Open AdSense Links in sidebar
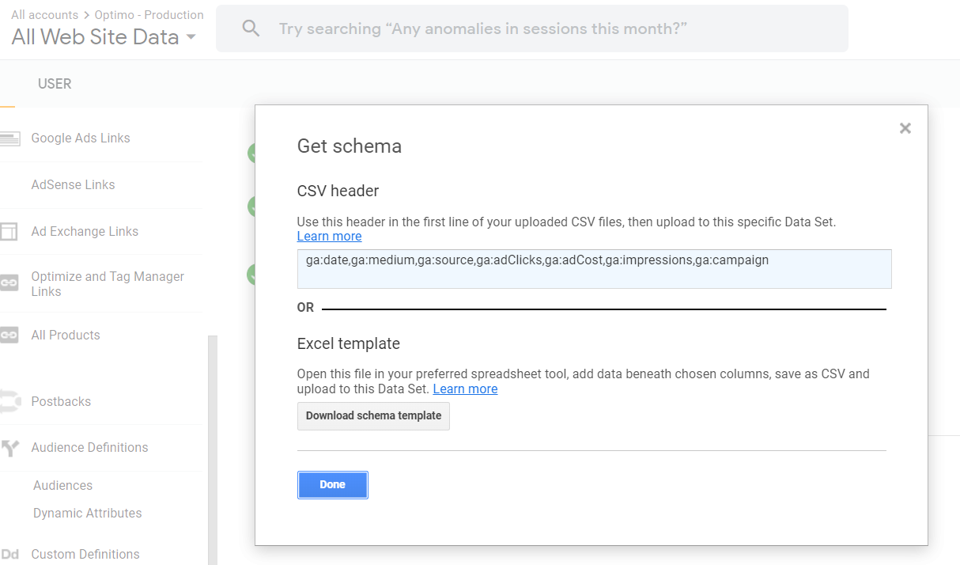The image size is (960, 565). coord(73,185)
